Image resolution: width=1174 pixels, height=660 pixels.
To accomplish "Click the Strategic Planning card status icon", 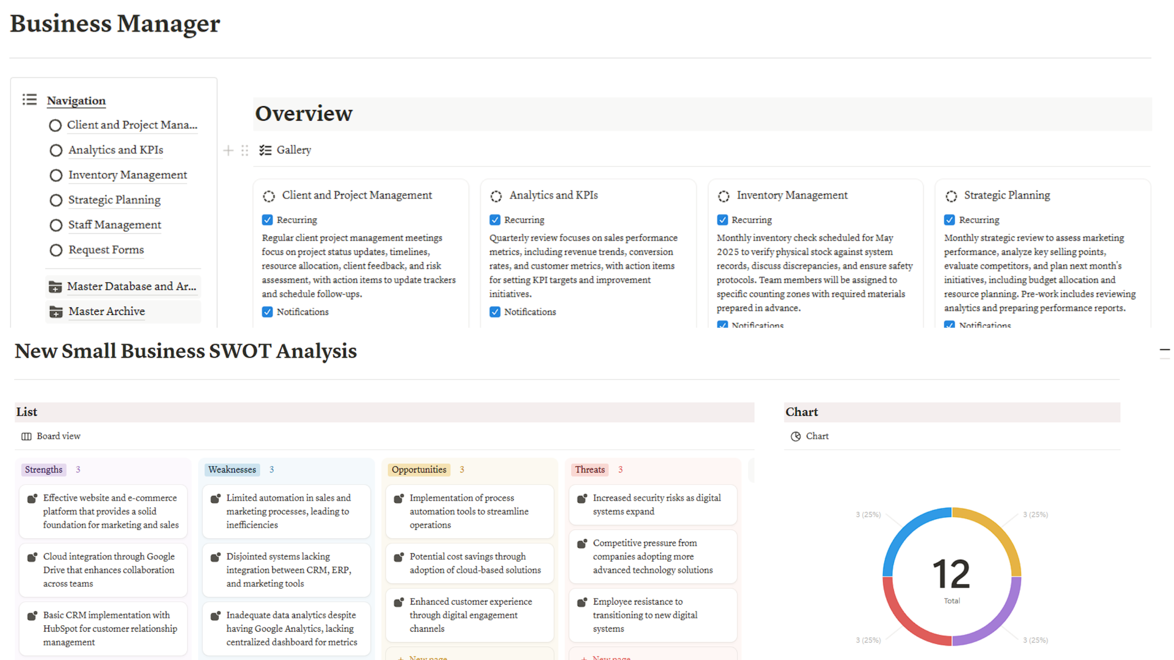I will 951,196.
